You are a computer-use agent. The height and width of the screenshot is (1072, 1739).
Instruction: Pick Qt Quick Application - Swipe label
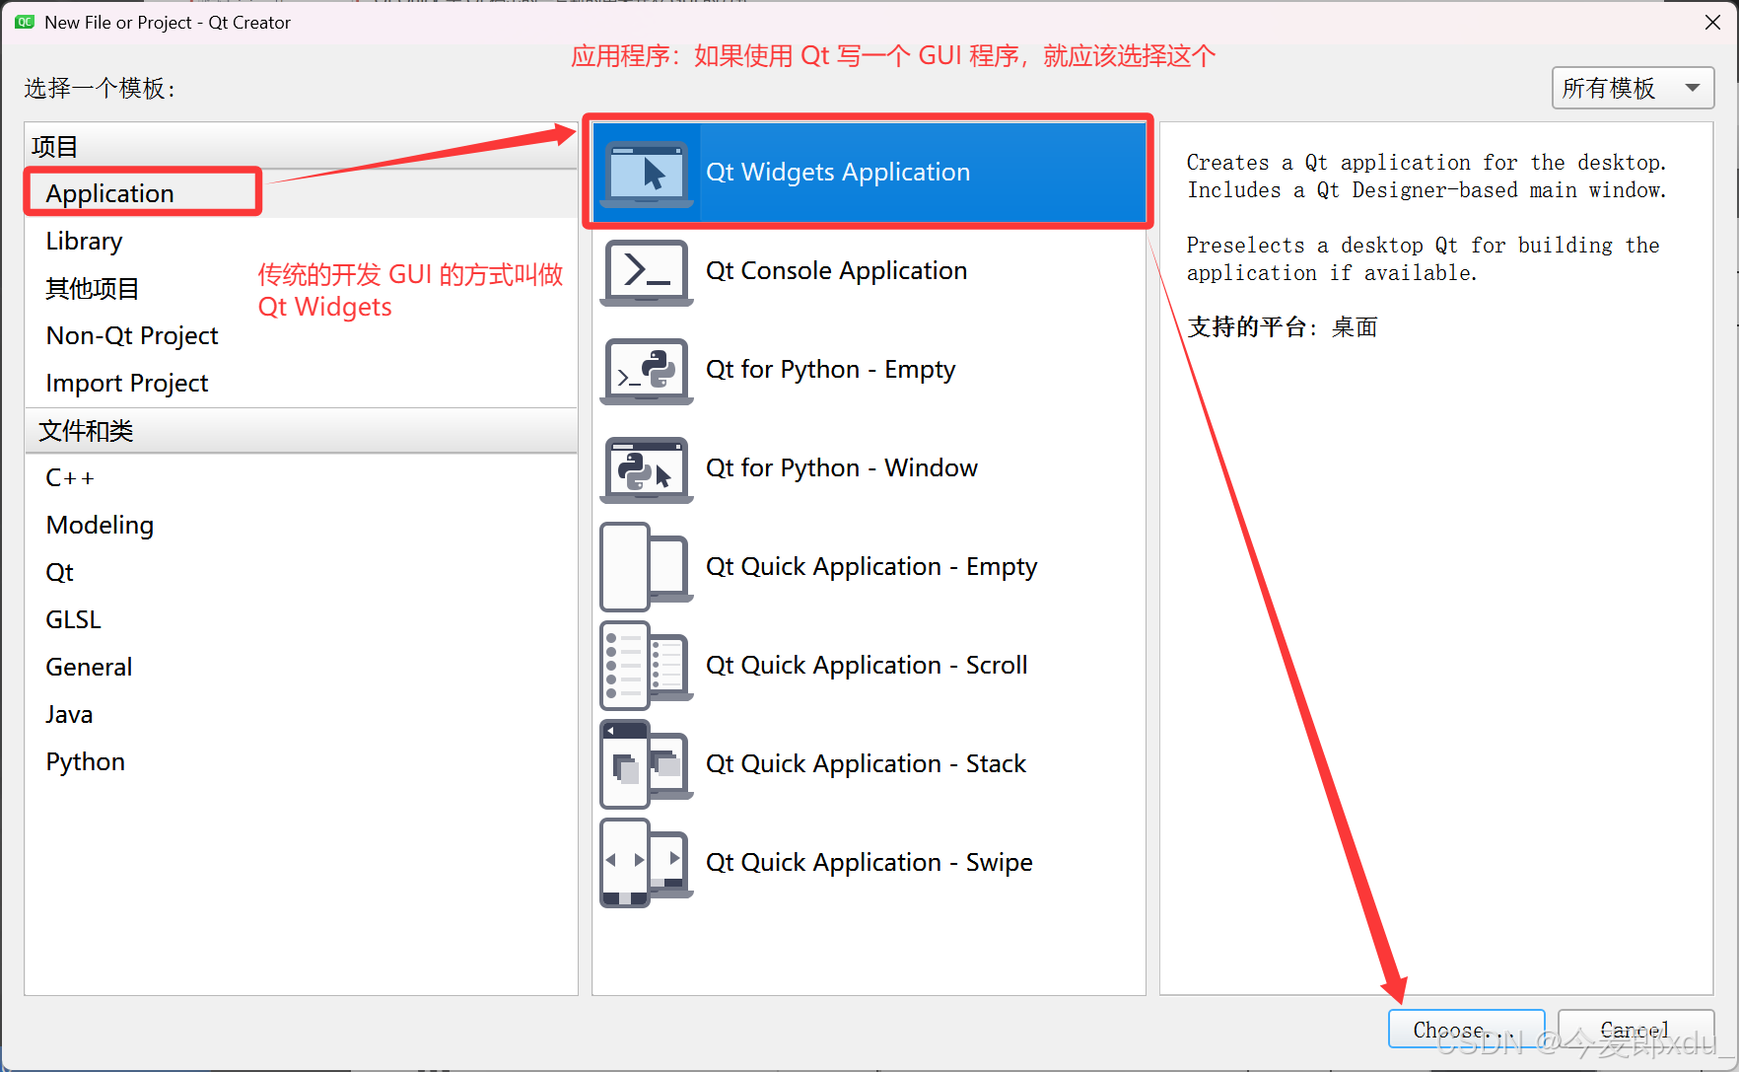[x=869, y=863]
